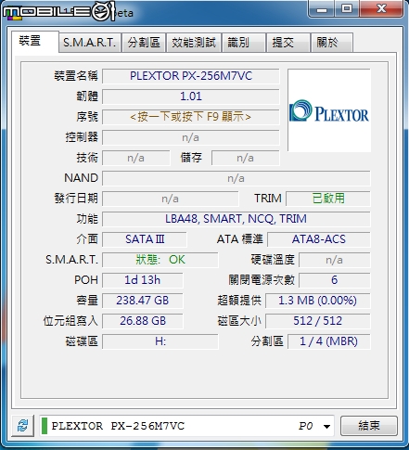Minimize the window
Screen dimensions: 409x450
coord(322,8)
